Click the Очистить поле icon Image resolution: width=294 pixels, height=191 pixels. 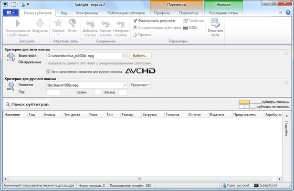click(x=215, y=23)
